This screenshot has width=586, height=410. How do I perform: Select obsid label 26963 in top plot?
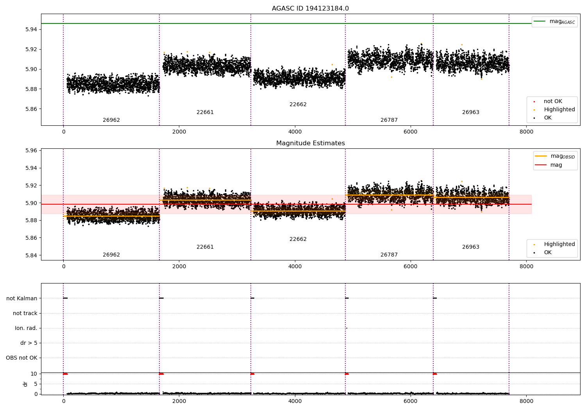pyautogui.click(x=471, y=112)
